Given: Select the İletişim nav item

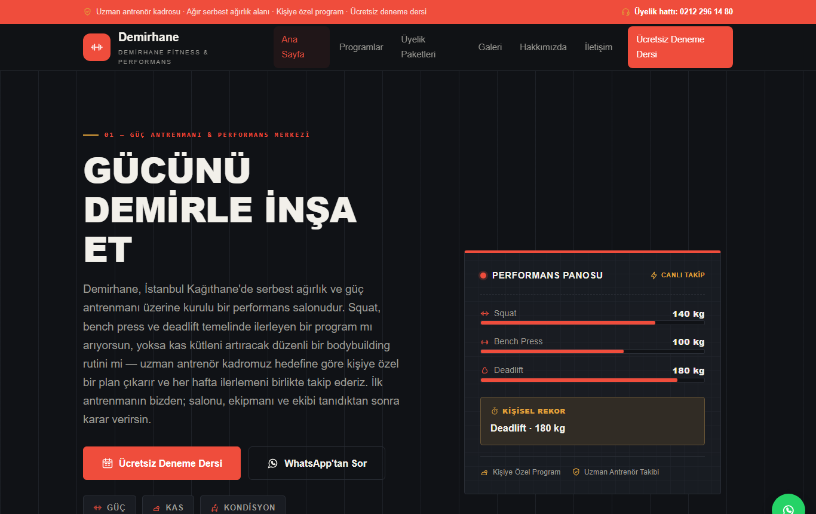Looking at the screenshot, I should (x=599, y=47).
